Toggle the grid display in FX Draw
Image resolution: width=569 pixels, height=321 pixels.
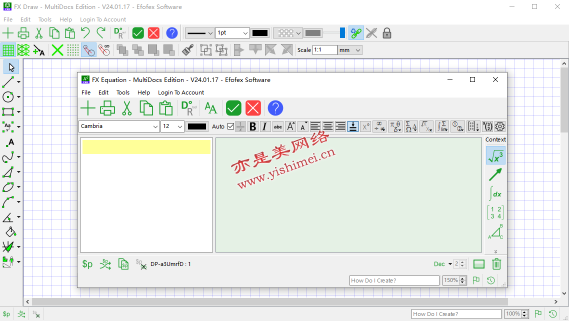point(8,50)
